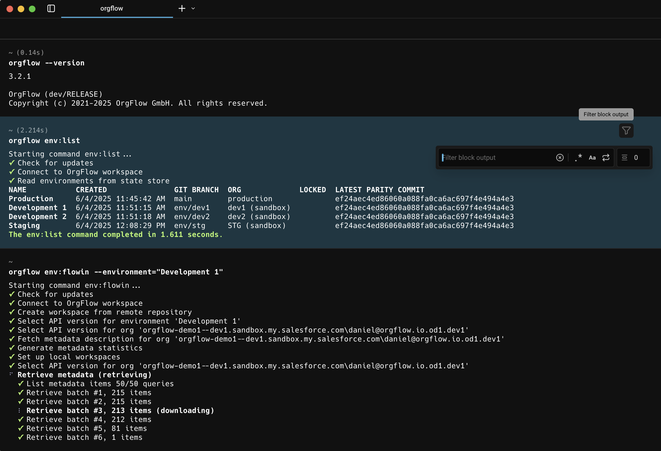
Task: Click the filter funnel icon on the env:list block
Action: [626, 130]
